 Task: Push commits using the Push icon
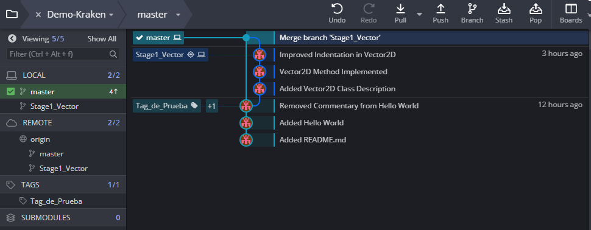tap(441, 9)
